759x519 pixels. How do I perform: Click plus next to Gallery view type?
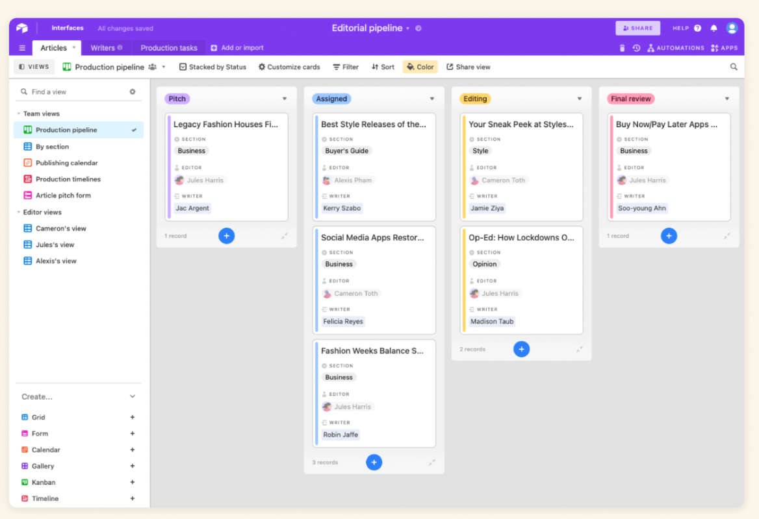click(x=132, y=466)
